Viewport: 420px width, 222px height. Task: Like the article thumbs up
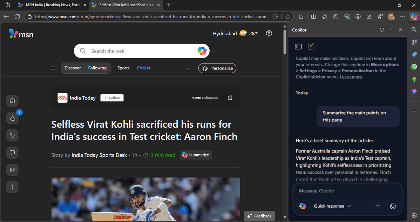pyautogui.click(x=12, y=118)
